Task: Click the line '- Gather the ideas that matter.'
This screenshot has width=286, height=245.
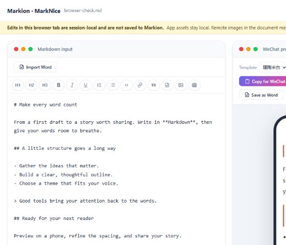Action: click(x=57, y=166)
